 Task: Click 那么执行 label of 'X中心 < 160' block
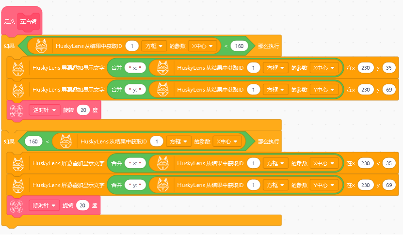point(269,46)
